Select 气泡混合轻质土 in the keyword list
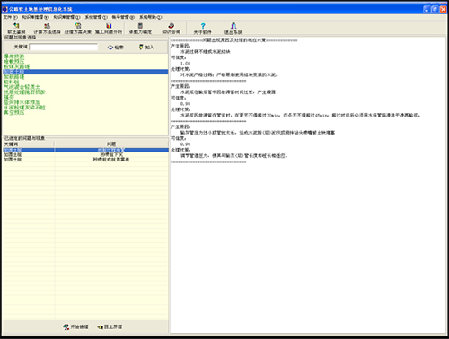 [22, 87]
